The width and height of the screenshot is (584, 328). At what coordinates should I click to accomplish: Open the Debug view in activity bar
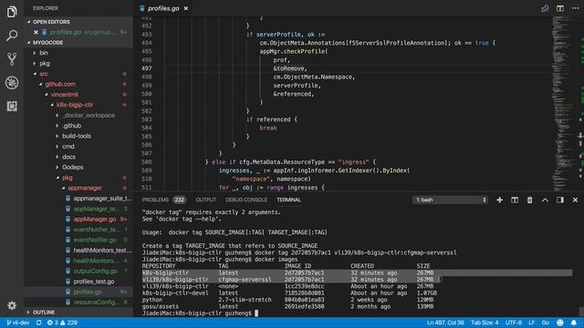click(x=12, y=83)
